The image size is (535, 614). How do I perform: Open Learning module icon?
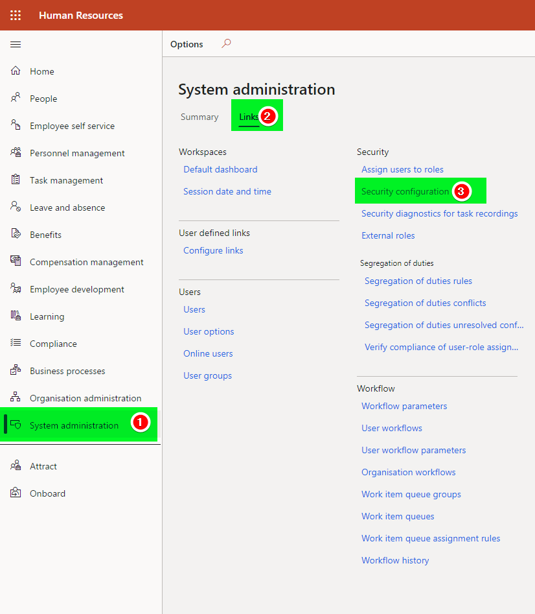click(x=16, y=316)
